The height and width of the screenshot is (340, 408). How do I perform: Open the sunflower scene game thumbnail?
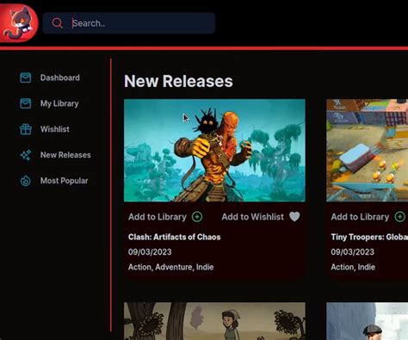tap(214, 321)
